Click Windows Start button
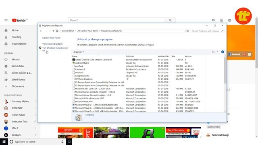Image resolution: width=258 pixels, height=145 pixels. [x=4, y=141]
